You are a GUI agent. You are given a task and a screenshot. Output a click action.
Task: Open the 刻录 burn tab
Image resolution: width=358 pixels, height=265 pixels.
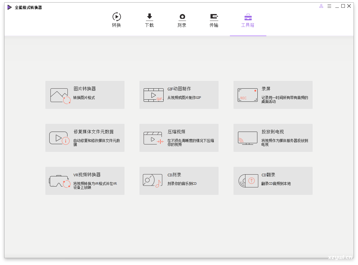point(182,20)
